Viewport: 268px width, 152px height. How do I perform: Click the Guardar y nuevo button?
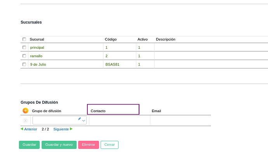pos(59,145)
